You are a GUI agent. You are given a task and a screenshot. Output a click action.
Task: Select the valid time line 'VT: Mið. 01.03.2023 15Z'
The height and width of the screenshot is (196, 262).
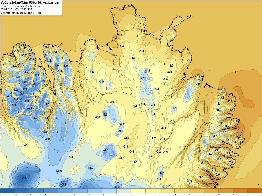point(17,13)
